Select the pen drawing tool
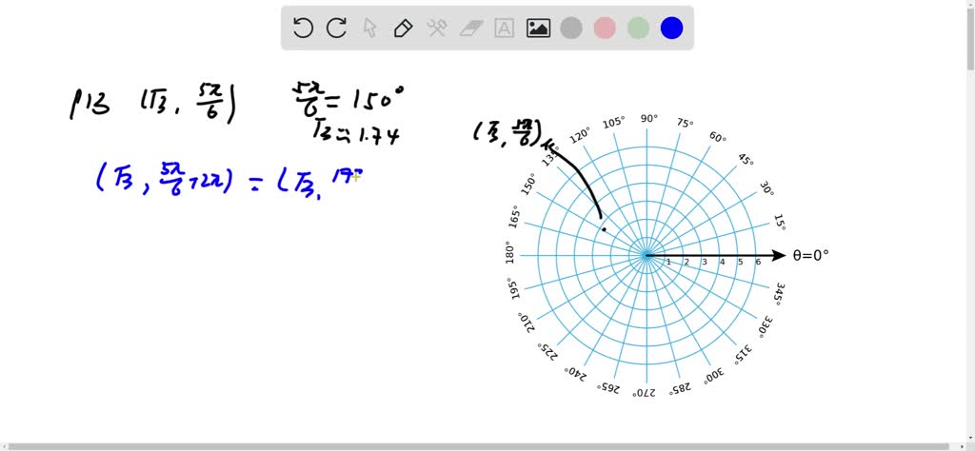The width and height of the screenshot is (975, 451). (x=404, y=28)
